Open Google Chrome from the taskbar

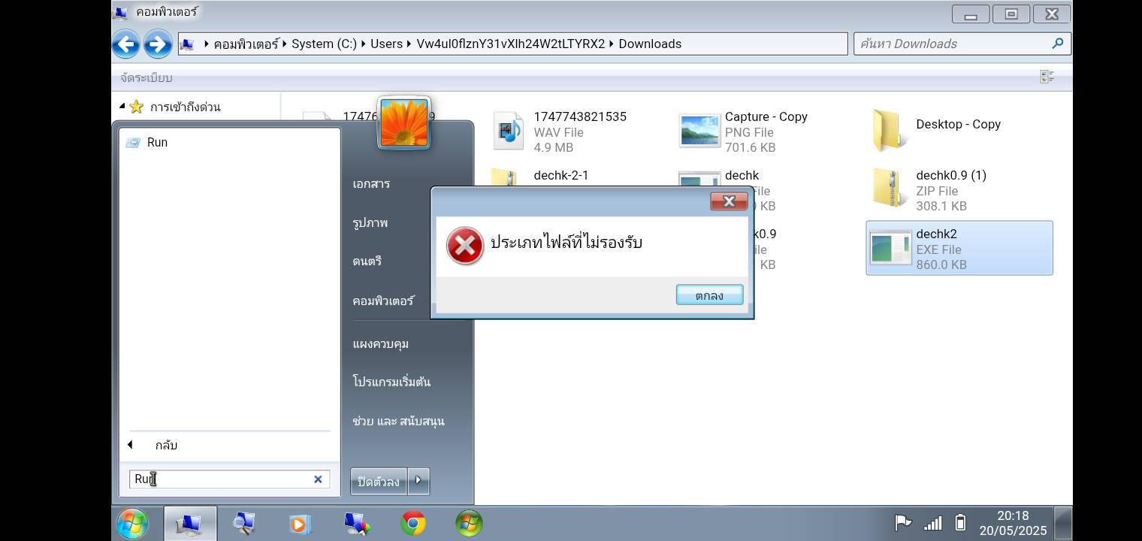click(x=413, y=524)
